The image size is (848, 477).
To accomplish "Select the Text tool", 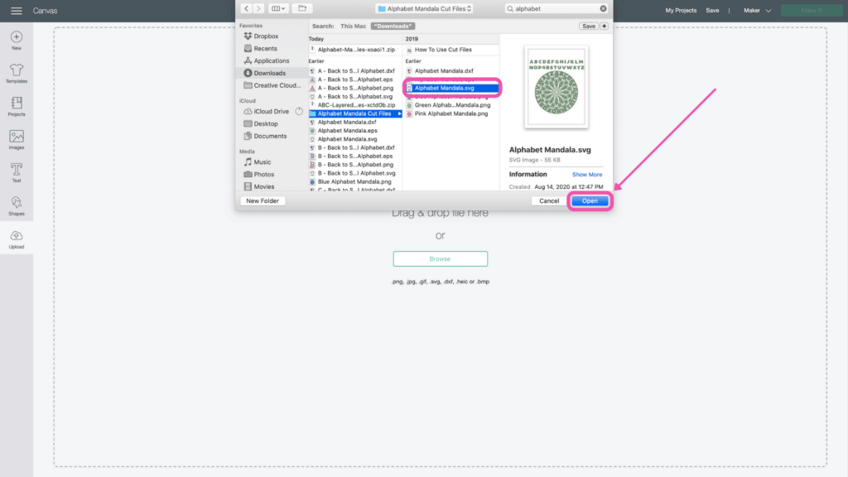I will click(17, 172).
